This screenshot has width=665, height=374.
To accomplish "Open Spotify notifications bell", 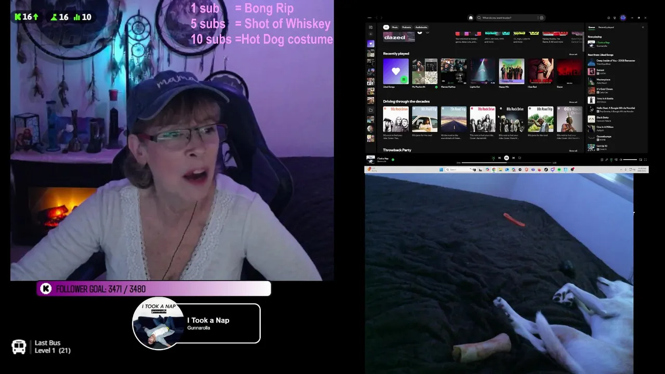I will 609,18.
